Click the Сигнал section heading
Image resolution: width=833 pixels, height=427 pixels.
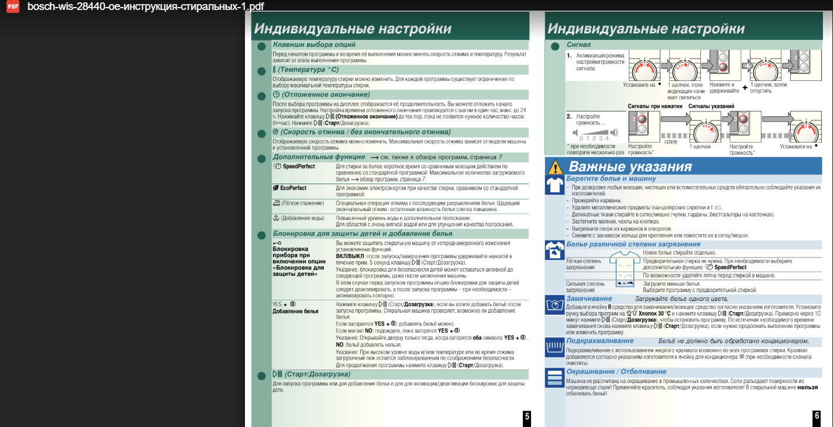point(579,45)
